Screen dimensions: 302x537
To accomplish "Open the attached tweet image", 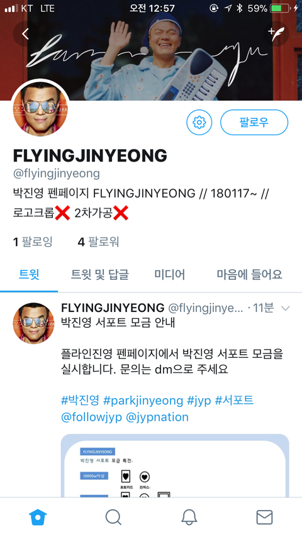I will pyautogui.click(x=175, y=465).
